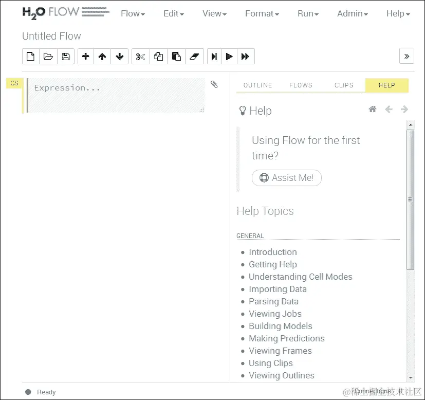Go to Help home with the house icon
Image resolution: width=425 pixels, height=400 pixels.
pyautogui.click(x=373, y=109)
